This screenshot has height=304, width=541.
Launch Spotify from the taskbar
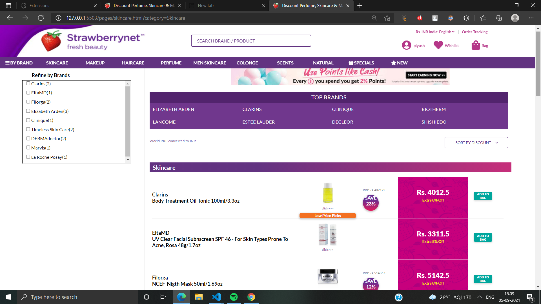click(x=234, y=297)
